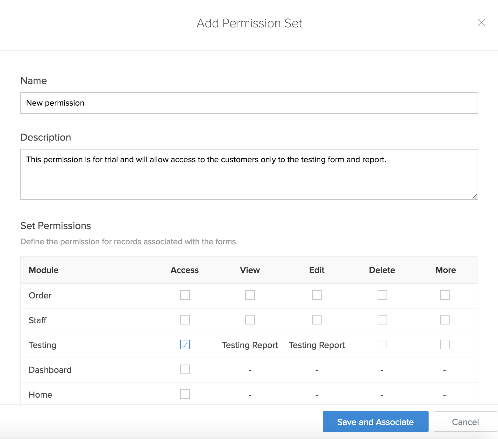Image resolution: width=498 pixels, height=439 pixels.
Task: Tick the Edit checkbox for Staff
Action: coord(317,320)
